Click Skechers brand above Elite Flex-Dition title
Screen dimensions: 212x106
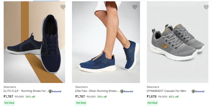pos(81,87)
